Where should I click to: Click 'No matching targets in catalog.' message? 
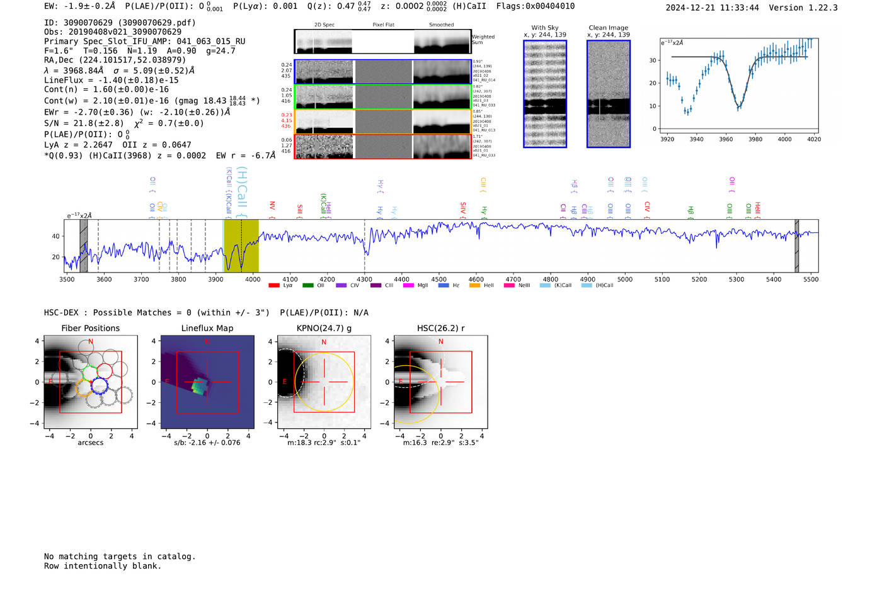point(120,557)
